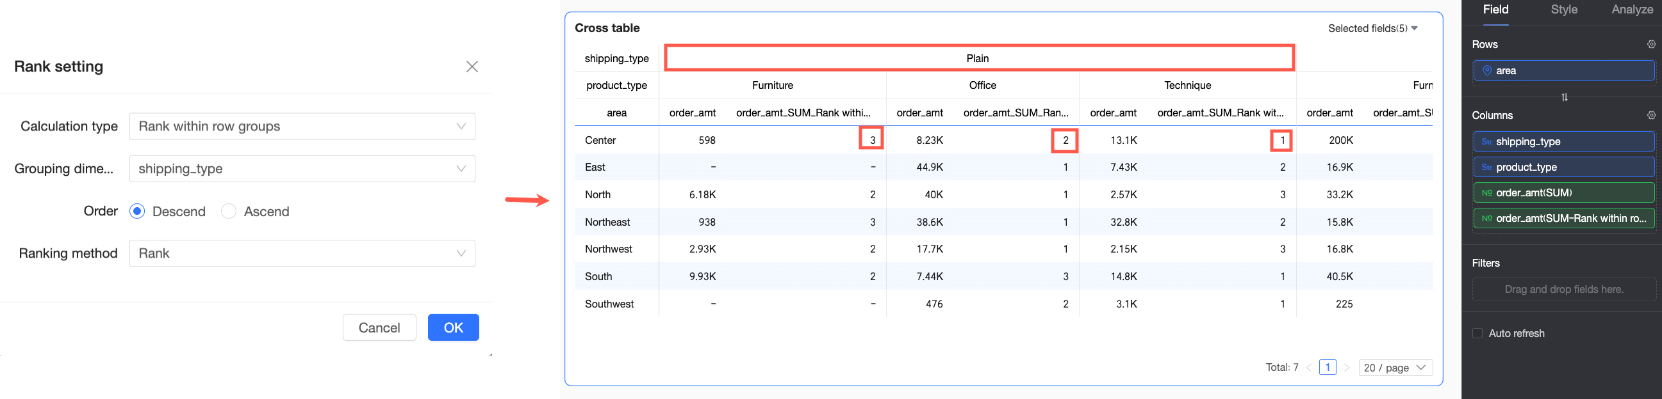Swap rows and columns with arrows icon
The width and height of the screenshot is (1662, 399).
pyautogui.click(x=1564, y=97)
